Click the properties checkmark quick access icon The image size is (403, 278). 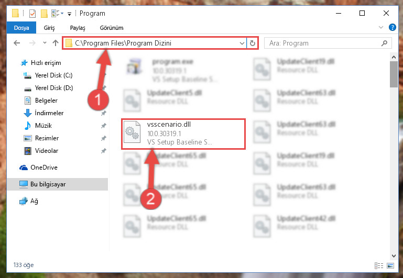[x=32, y=13]
